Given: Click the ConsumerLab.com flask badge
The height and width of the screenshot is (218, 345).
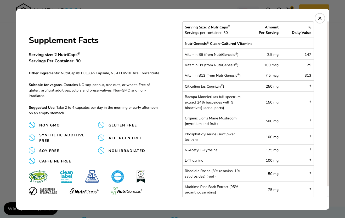Looking at the screenshot, I should (92, 177).
